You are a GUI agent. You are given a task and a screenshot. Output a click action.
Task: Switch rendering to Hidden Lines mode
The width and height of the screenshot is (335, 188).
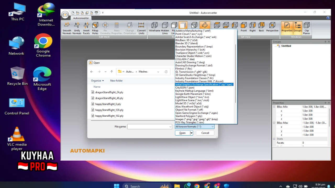point(165,28)
